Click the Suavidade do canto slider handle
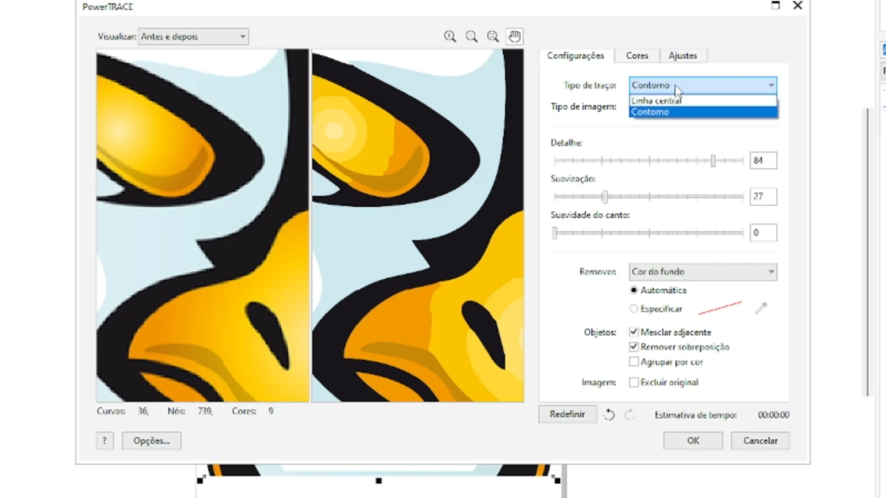886x498 pixels. point(555,233)
